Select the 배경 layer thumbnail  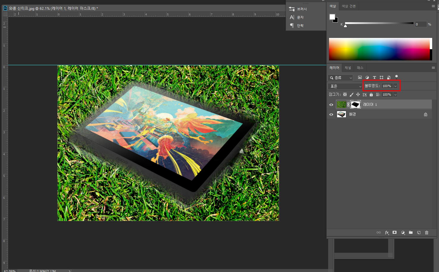(342, 114)
